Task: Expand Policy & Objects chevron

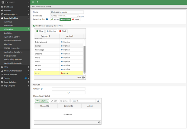Action: 29,14
